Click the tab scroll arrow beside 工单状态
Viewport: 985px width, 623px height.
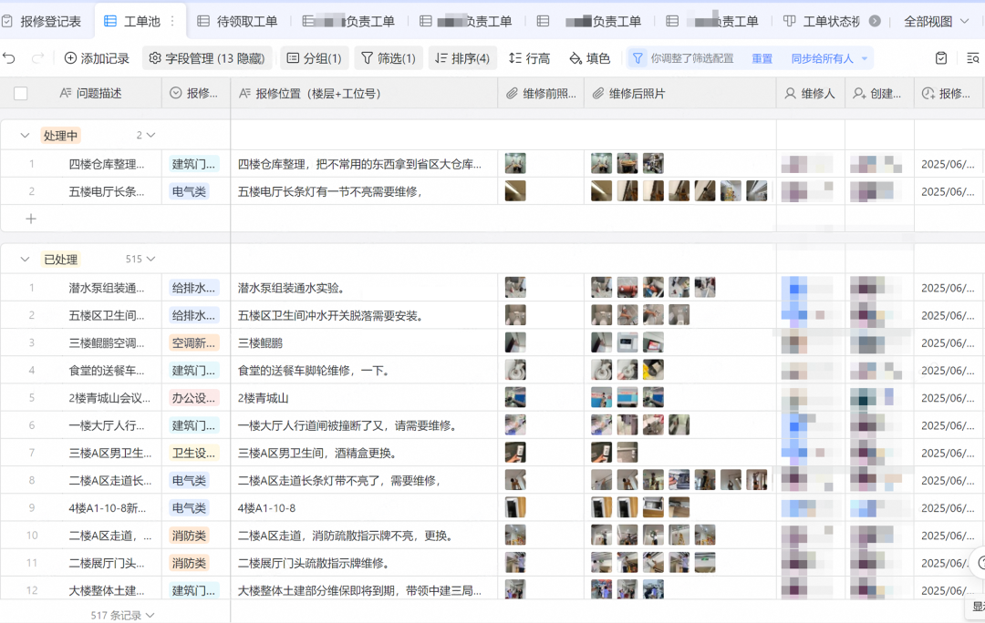[x=875, y=21]
